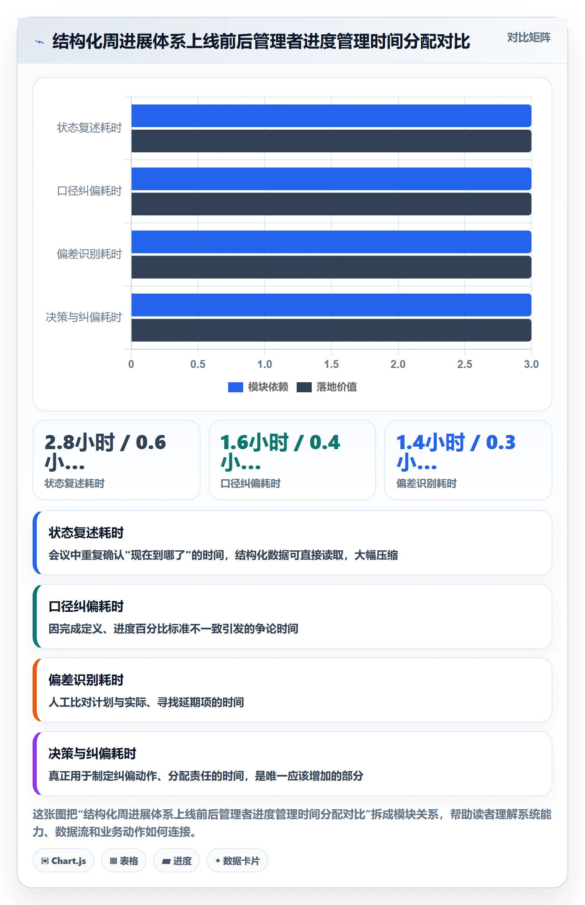This screenshot has width=585, height=905.
Task: Click the 数据卡片 tag chip
Action: [x=237, y=861]
